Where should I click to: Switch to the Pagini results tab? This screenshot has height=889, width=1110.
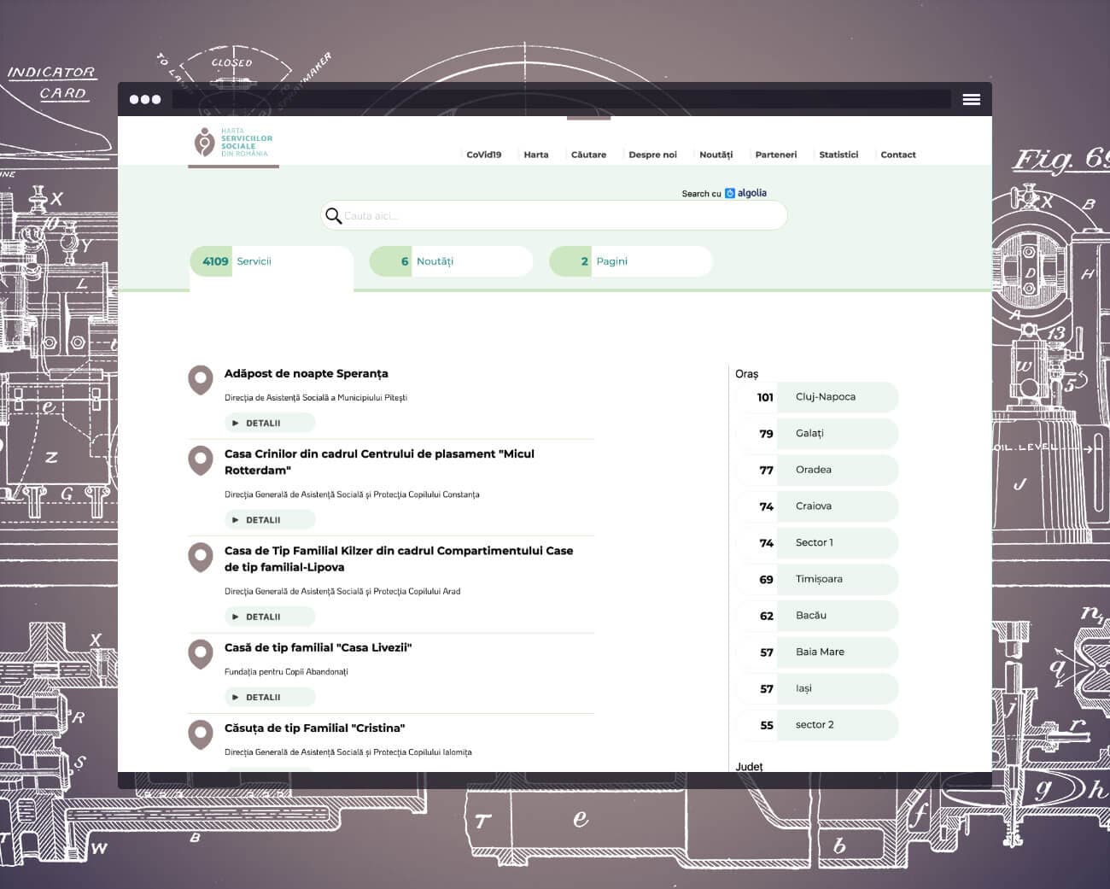[x=630, y=261]
